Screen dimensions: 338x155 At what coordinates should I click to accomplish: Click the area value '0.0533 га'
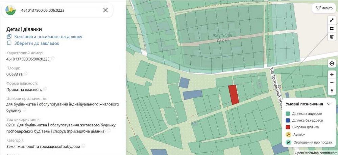click(x=15, y=74)
